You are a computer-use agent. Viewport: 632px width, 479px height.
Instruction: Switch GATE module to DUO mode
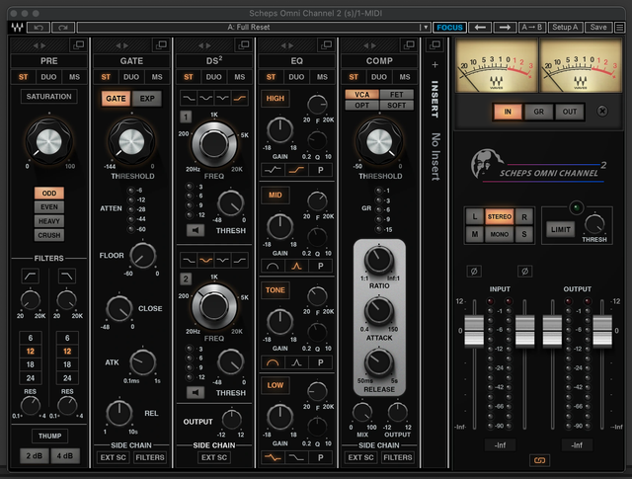(131, 77)
